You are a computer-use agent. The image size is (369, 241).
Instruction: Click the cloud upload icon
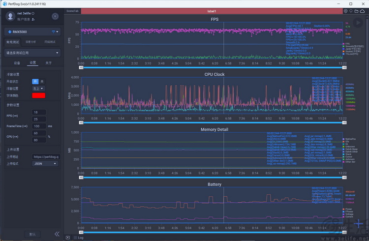pyautogui.click(x=363, y=11)
